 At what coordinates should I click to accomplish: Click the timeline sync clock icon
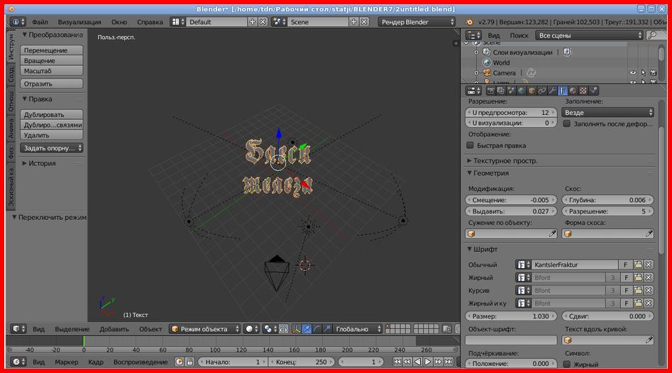click(x=179, y=362)
